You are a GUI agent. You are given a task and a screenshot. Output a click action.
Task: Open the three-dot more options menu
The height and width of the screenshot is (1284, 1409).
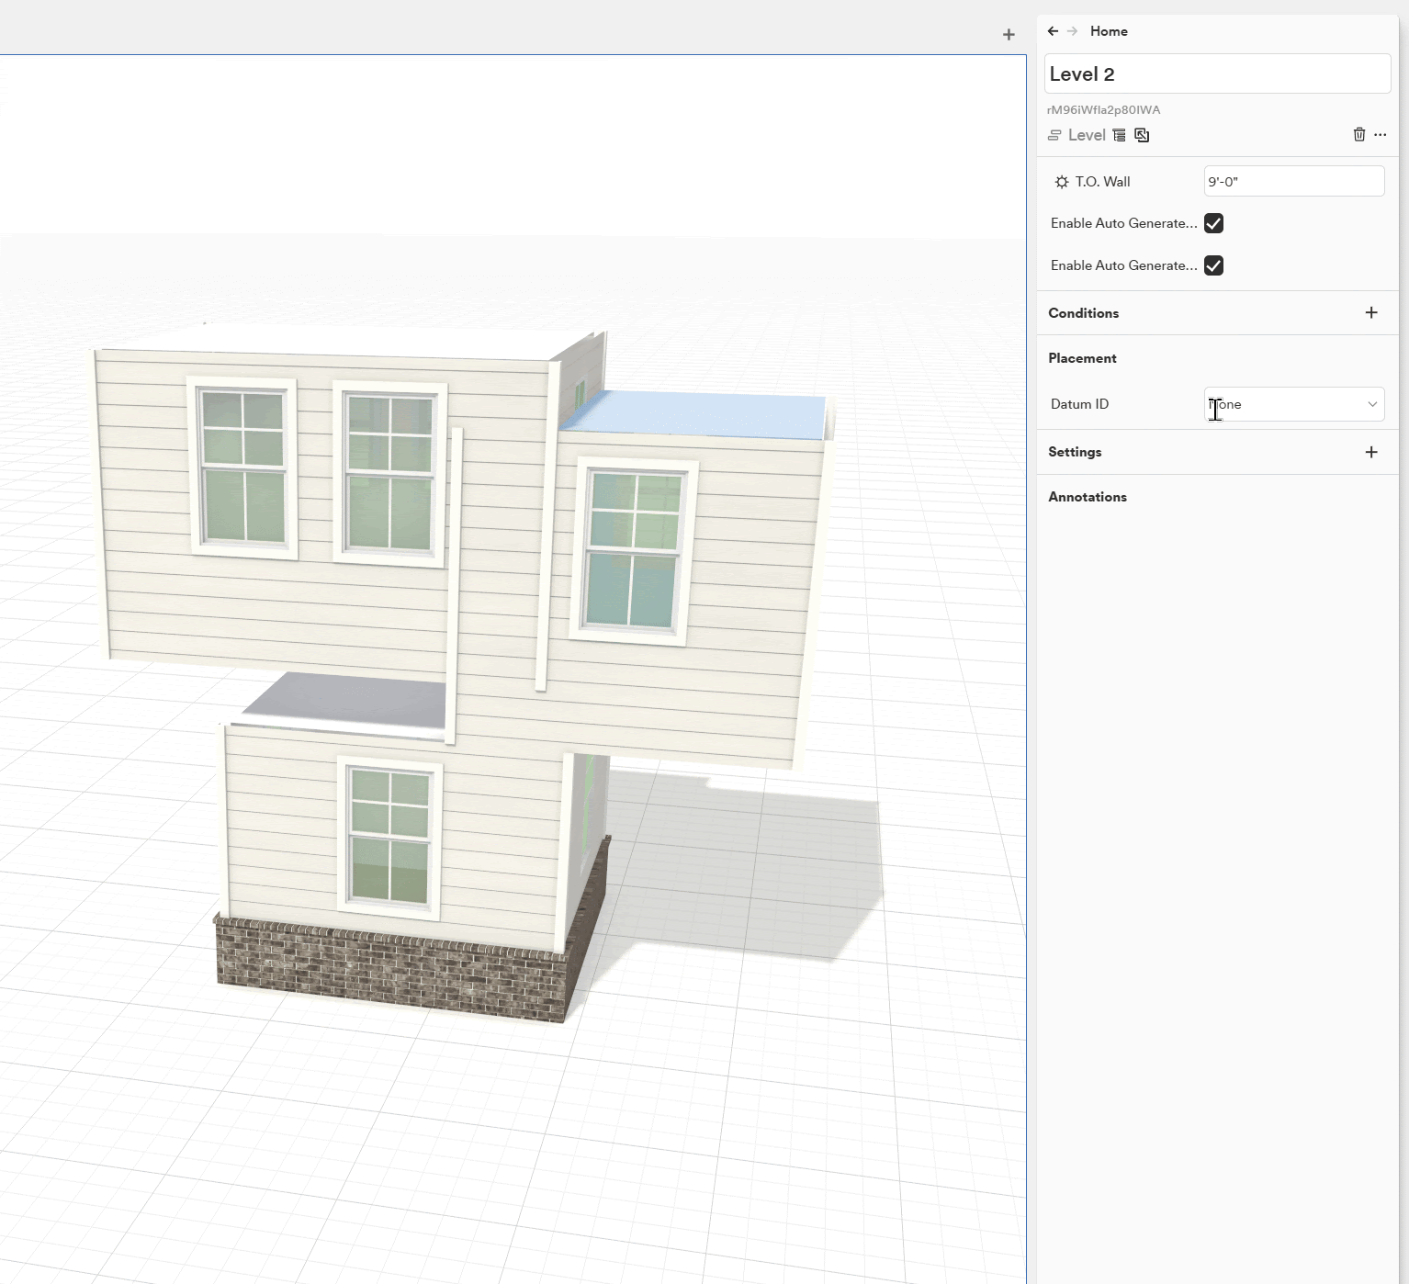[1380, 135]
